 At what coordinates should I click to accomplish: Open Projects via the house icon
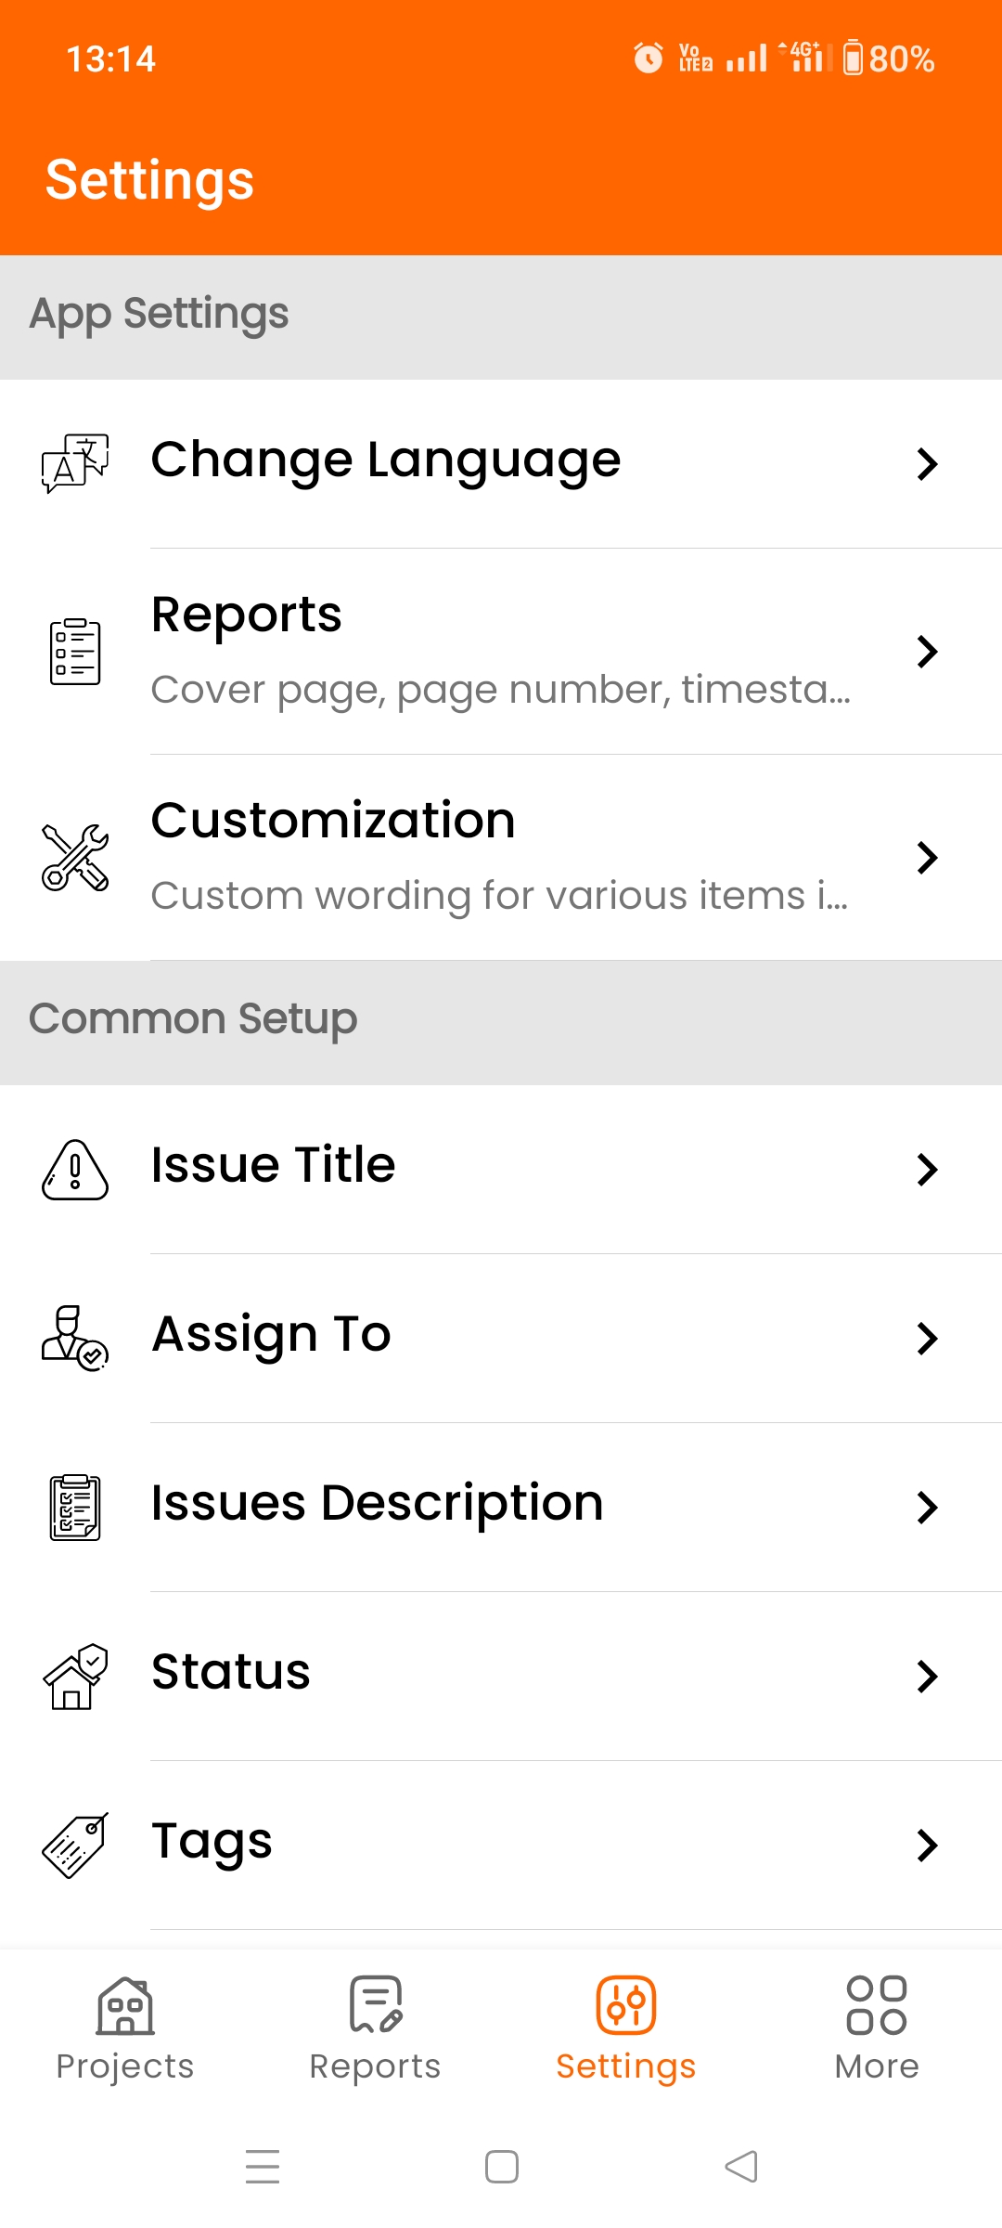pos(124,2013)
